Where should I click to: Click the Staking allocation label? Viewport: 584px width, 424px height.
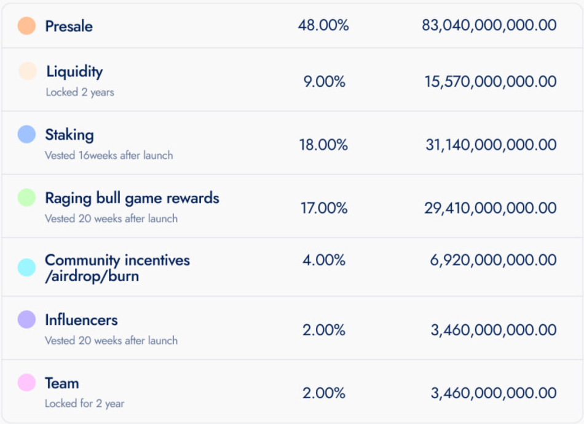(69, 135)
